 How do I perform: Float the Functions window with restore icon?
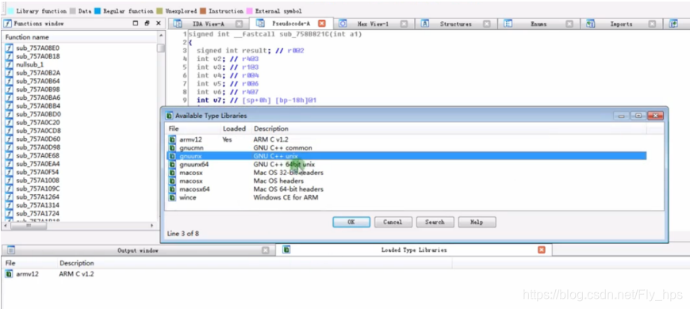147,23
